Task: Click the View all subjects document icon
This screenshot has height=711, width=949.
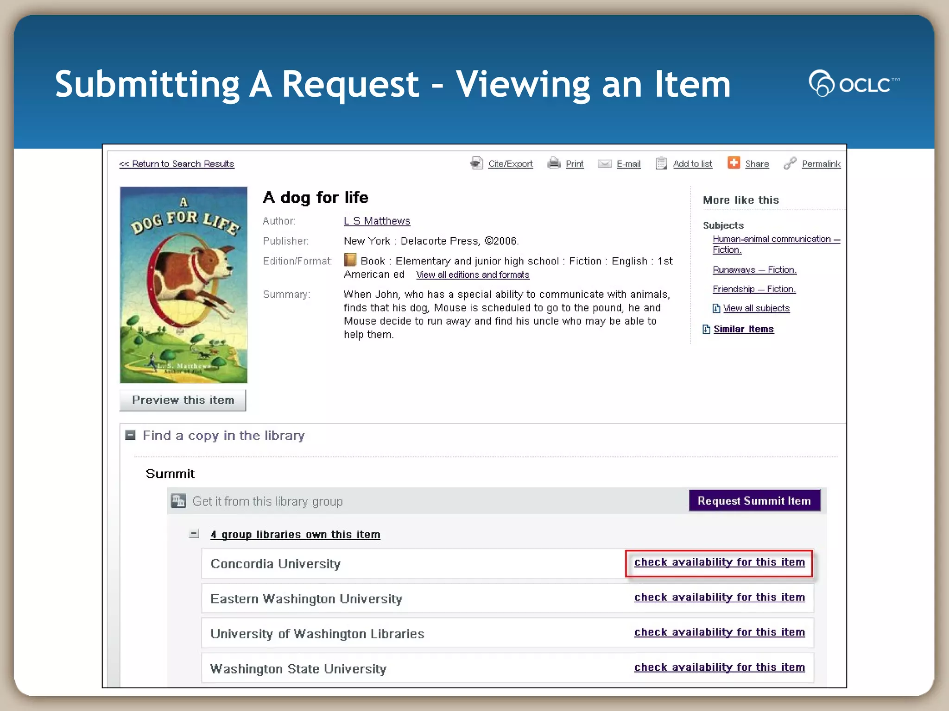Action: click(716, 308)
